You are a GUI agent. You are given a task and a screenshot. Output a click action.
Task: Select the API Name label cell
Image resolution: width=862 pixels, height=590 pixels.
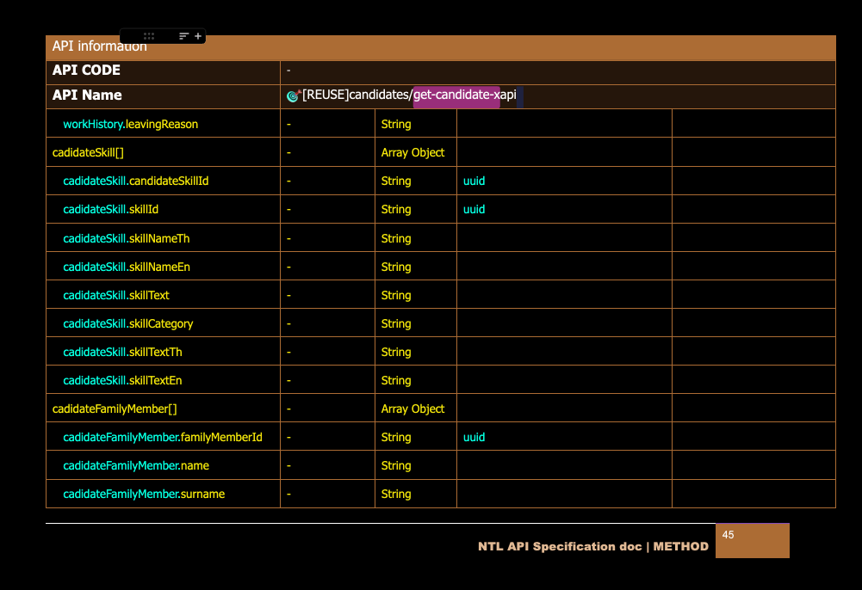click(87, 95)
